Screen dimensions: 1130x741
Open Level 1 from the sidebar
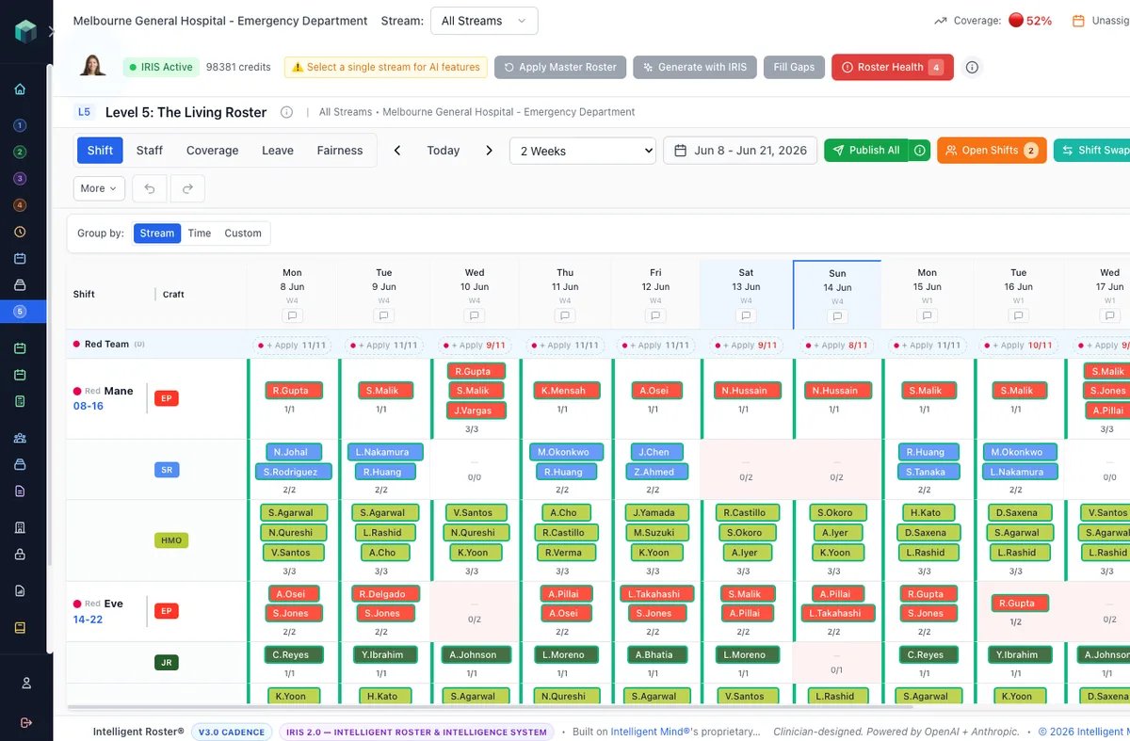pyautogui.click(x=20, y=125)
